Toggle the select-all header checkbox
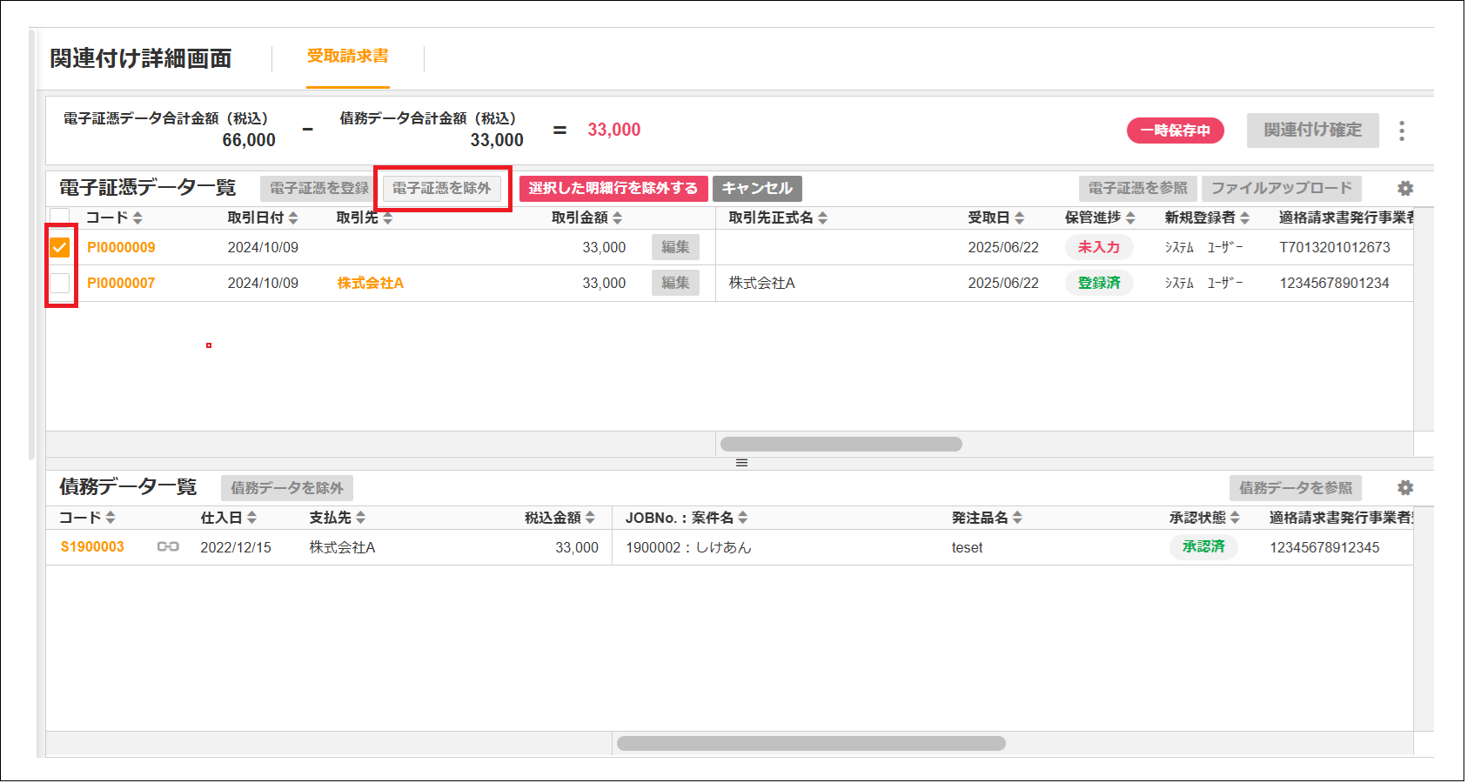The width and height of the screenshot is (1467, 783). coord(60,217)
